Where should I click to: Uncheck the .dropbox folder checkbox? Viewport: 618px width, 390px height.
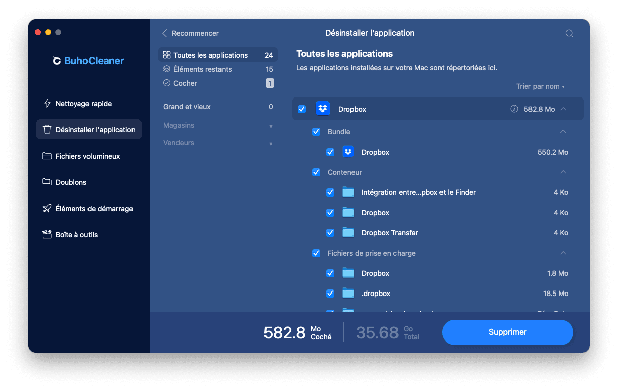pos(330,293)
